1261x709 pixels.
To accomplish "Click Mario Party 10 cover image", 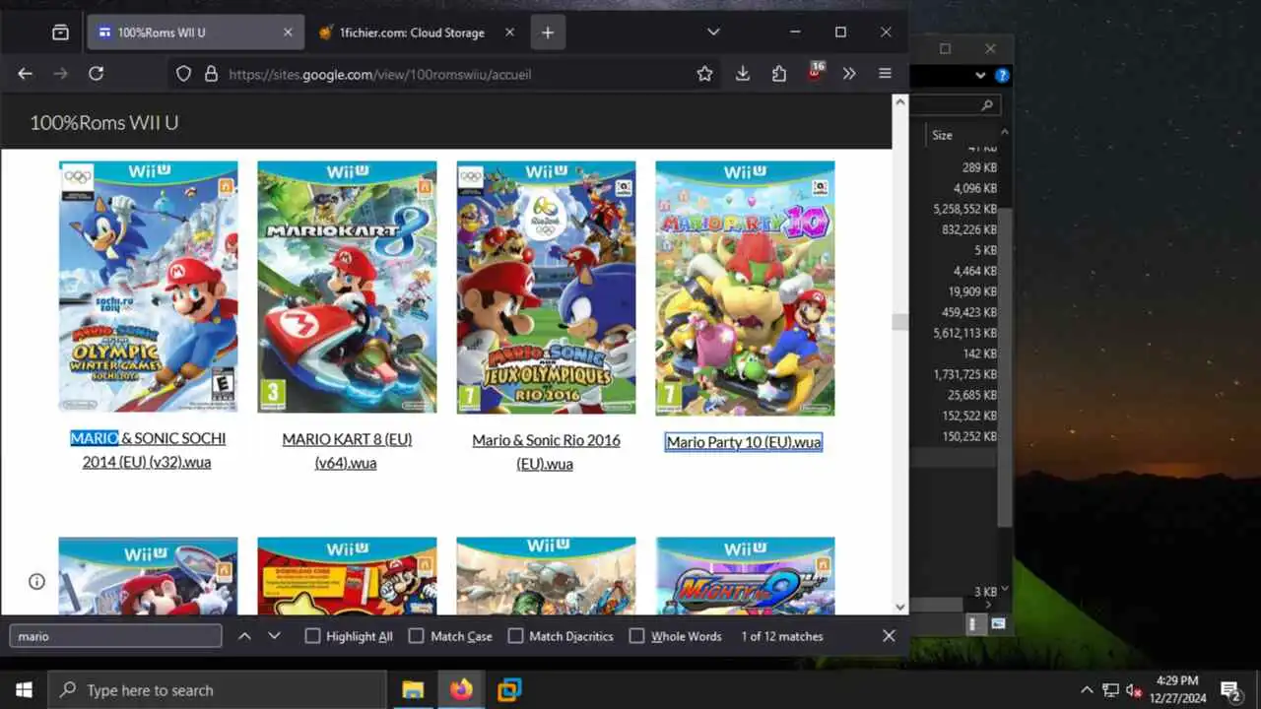I will click(745, 288).
